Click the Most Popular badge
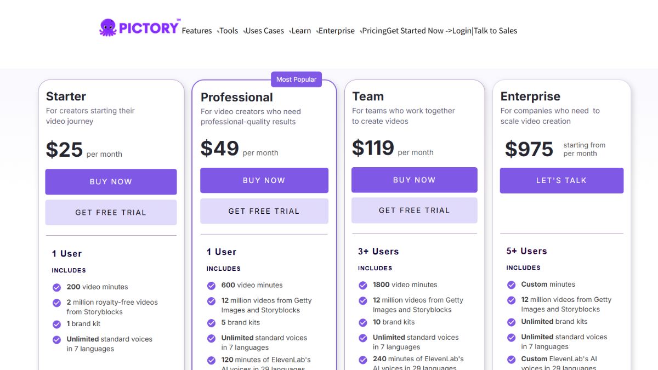 point(296,79)
